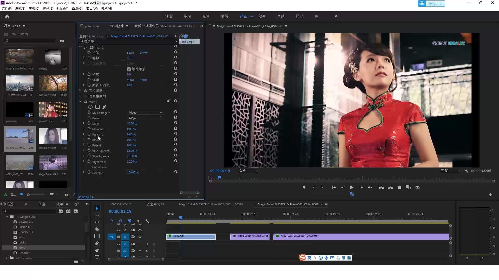Click the Export Frame camera icon
The height and width of the screenshot is (280, 499).
[x=399, y=187]
